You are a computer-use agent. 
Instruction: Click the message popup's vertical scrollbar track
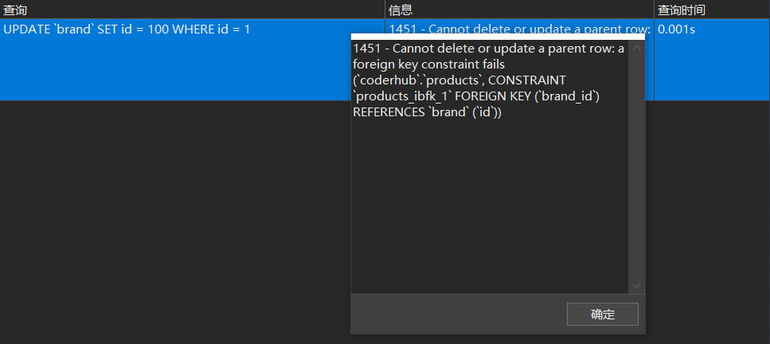pos(636,167)
